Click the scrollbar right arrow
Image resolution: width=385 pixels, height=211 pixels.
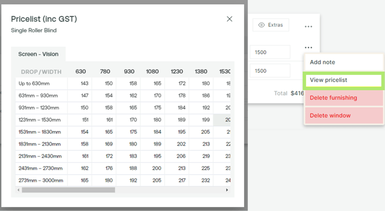[x=227, y=190]
